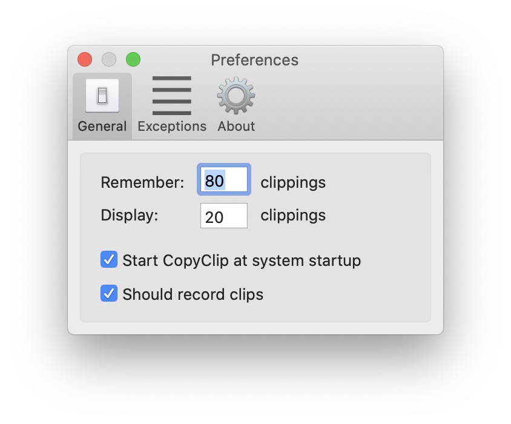Switch to the General tab label
Viewport: 511px width, 424px height.
coord(102,127)
